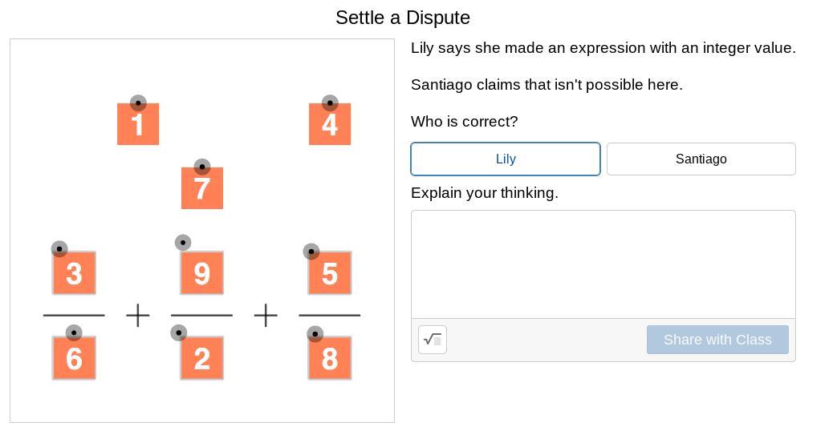The width and height of the screenshot is (837, 443).
Task: Grab the drag handle dot on tile 4
Action: point(330,103)
